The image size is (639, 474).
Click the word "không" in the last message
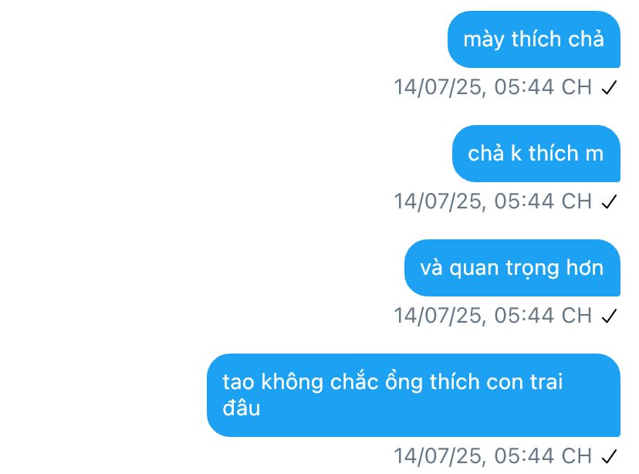click(292, 383)
